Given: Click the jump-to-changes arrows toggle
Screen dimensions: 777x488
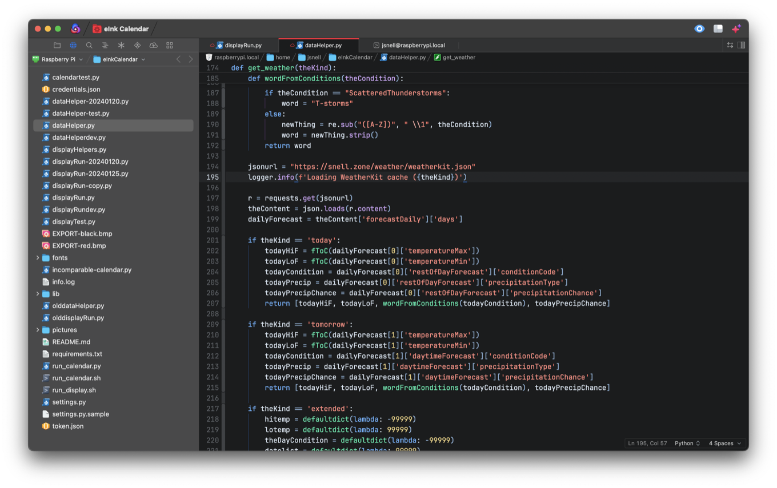Looking at the screenshot, I should 730,45.
